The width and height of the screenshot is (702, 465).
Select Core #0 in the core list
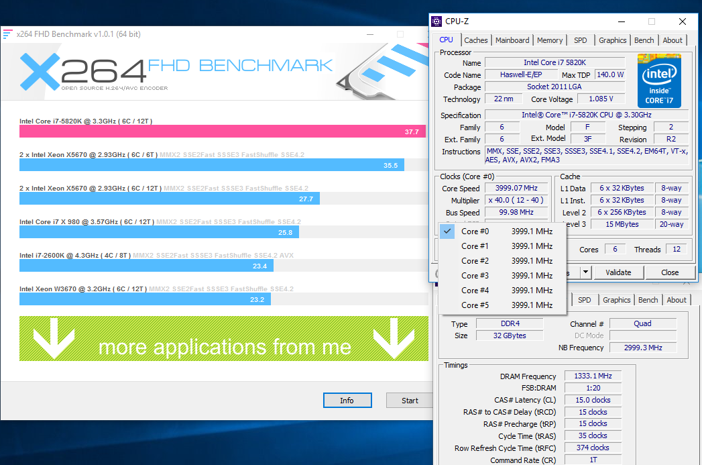click(x=502, y=231)
